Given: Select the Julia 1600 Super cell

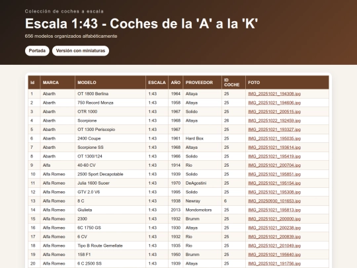Looking at the screenshot, I should [110, 183].
